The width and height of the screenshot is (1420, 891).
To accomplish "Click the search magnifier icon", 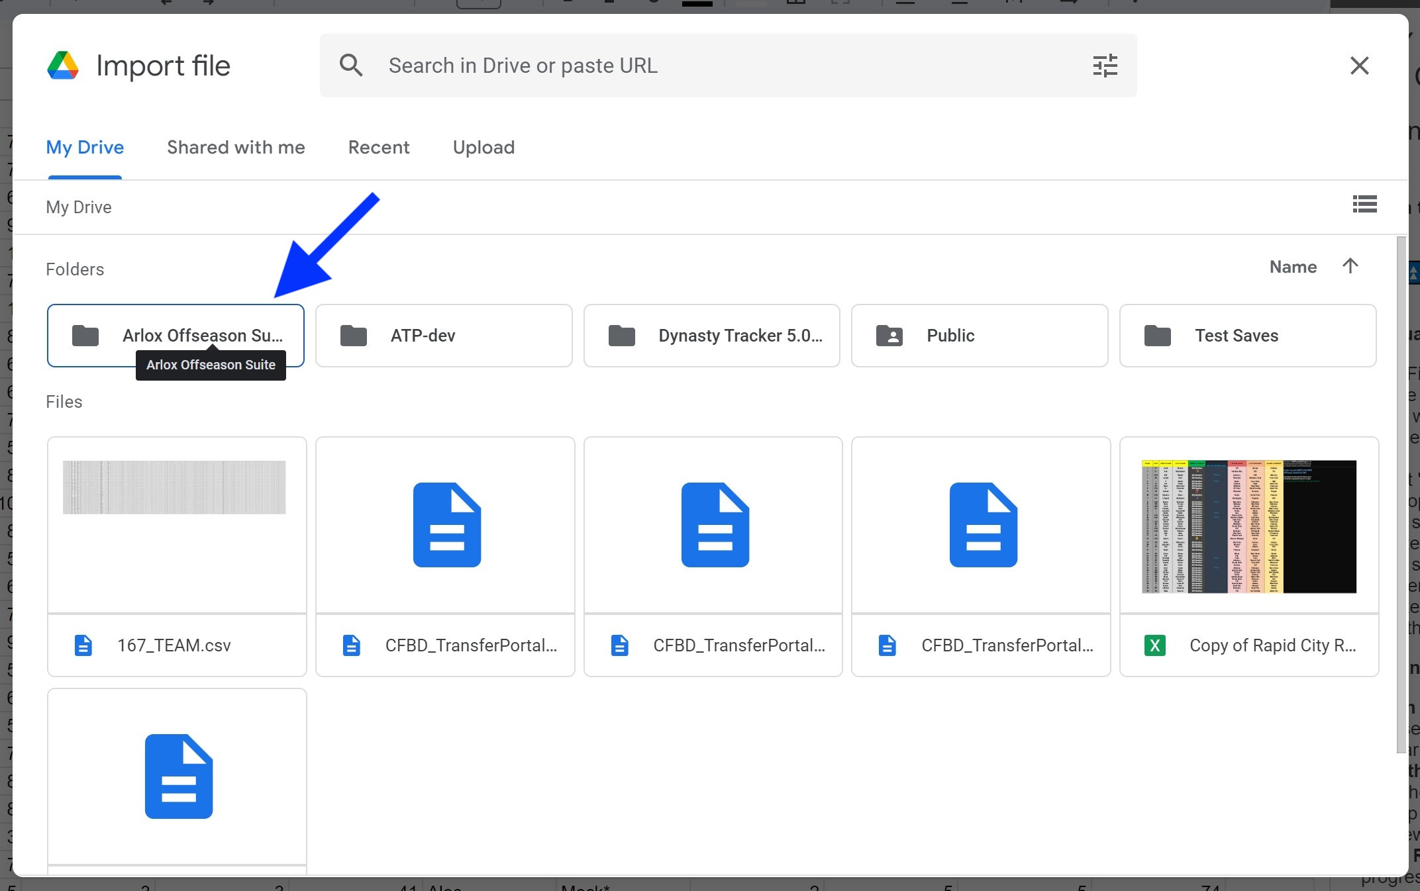I will click(351, 66).
